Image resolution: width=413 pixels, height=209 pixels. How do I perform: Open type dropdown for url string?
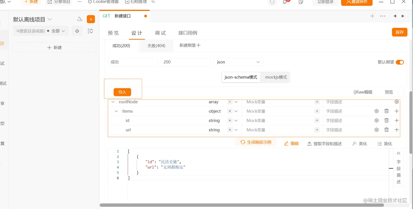tap(236, 130)
